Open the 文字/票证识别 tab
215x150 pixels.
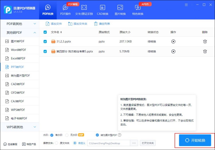[x=84, y=10]
